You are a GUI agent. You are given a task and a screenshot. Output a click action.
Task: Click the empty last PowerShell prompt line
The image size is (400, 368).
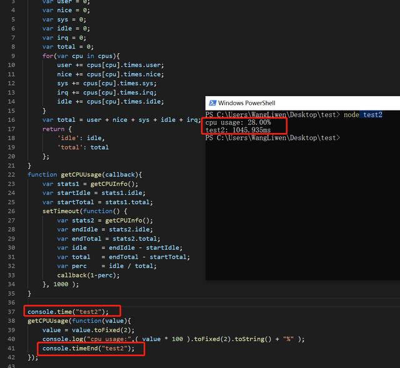pos(272,138)
